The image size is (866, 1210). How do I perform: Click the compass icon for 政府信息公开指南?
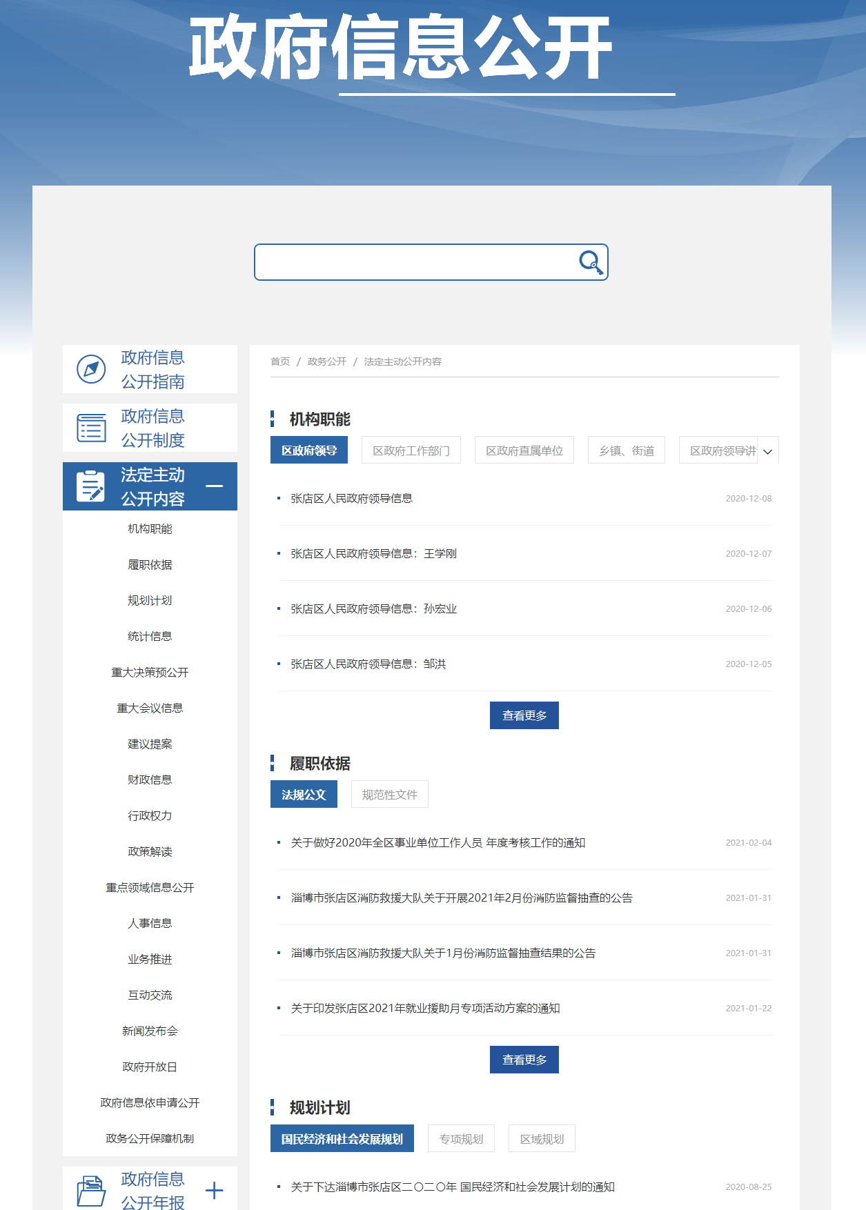click(x=91, y=369)
